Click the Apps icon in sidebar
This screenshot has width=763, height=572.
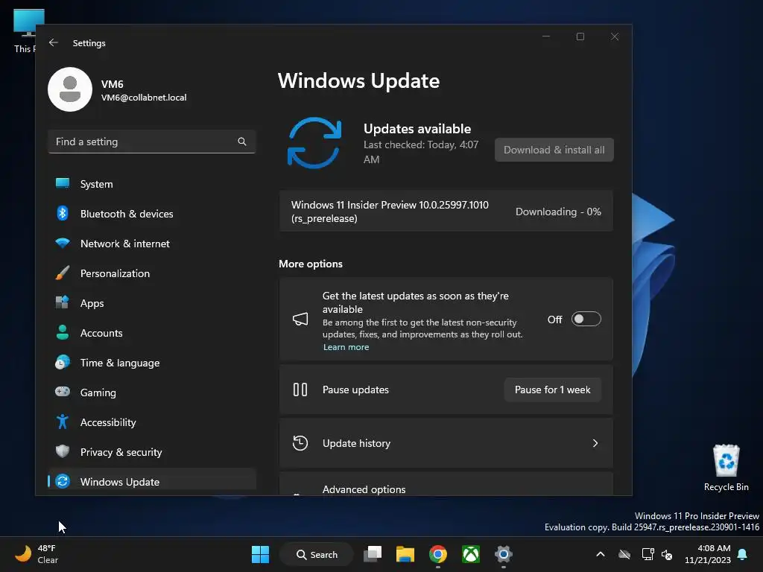[x=63, y=302]
